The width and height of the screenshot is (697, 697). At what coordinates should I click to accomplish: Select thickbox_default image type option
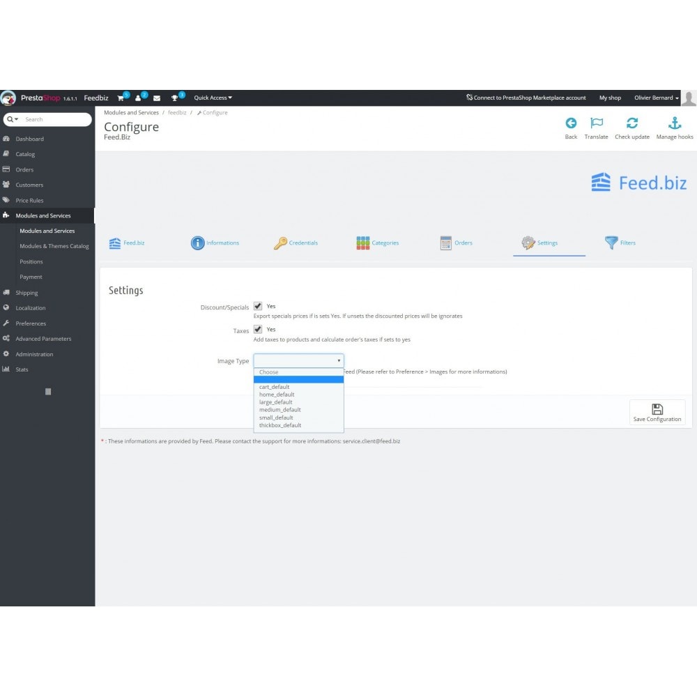tap(298, 425)
